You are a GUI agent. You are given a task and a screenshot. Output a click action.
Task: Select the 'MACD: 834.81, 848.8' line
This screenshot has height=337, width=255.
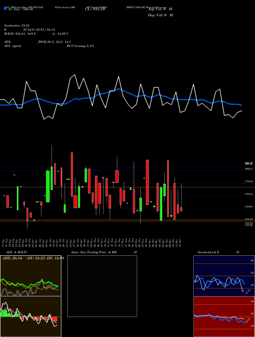[20, 34]
